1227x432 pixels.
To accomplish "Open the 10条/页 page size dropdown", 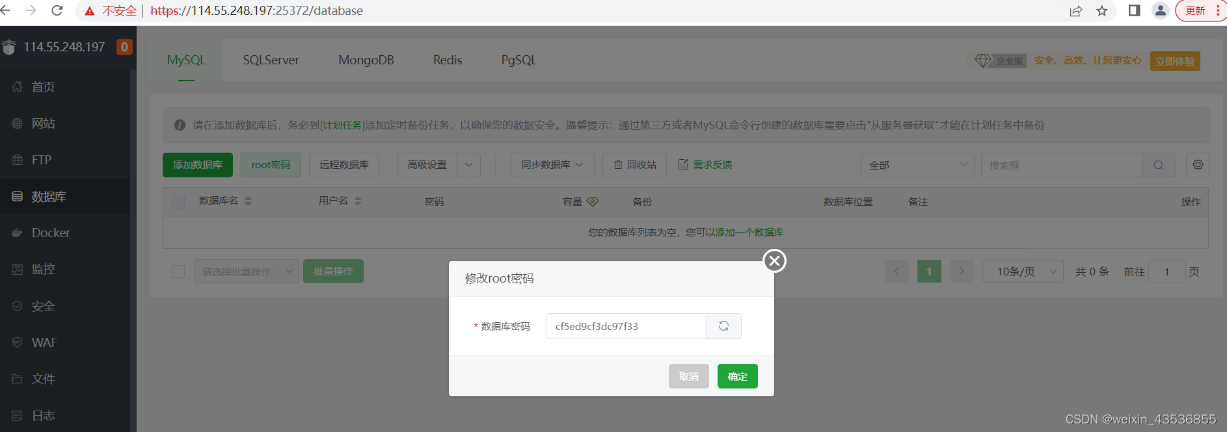I will (x=1023, y=272).
